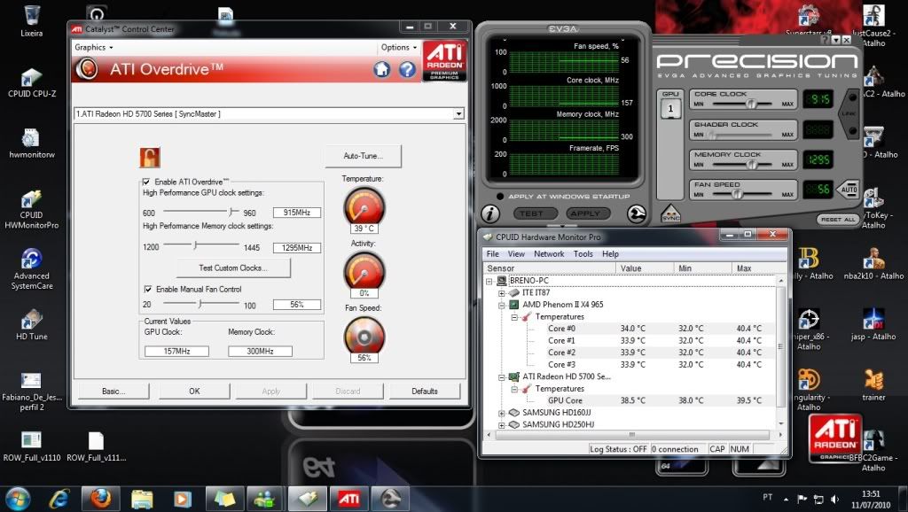Launch Internet Explorer from taskbar
This screenshot has width=908, height=512.
coord(59,498)
